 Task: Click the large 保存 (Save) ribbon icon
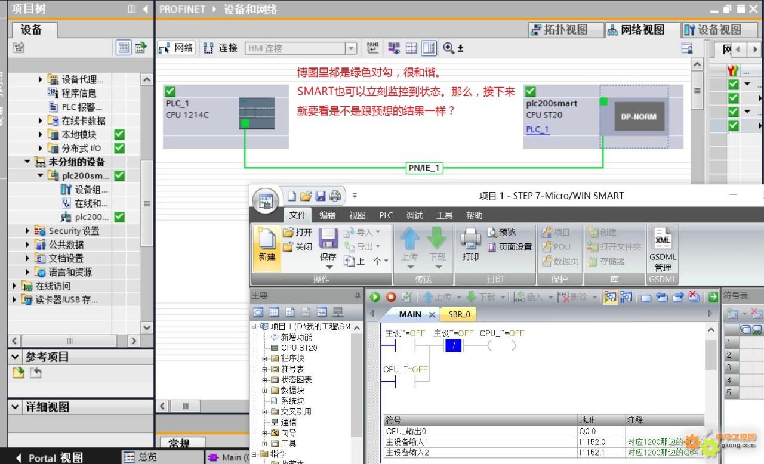pyautogui.click(x=328, y=240)
